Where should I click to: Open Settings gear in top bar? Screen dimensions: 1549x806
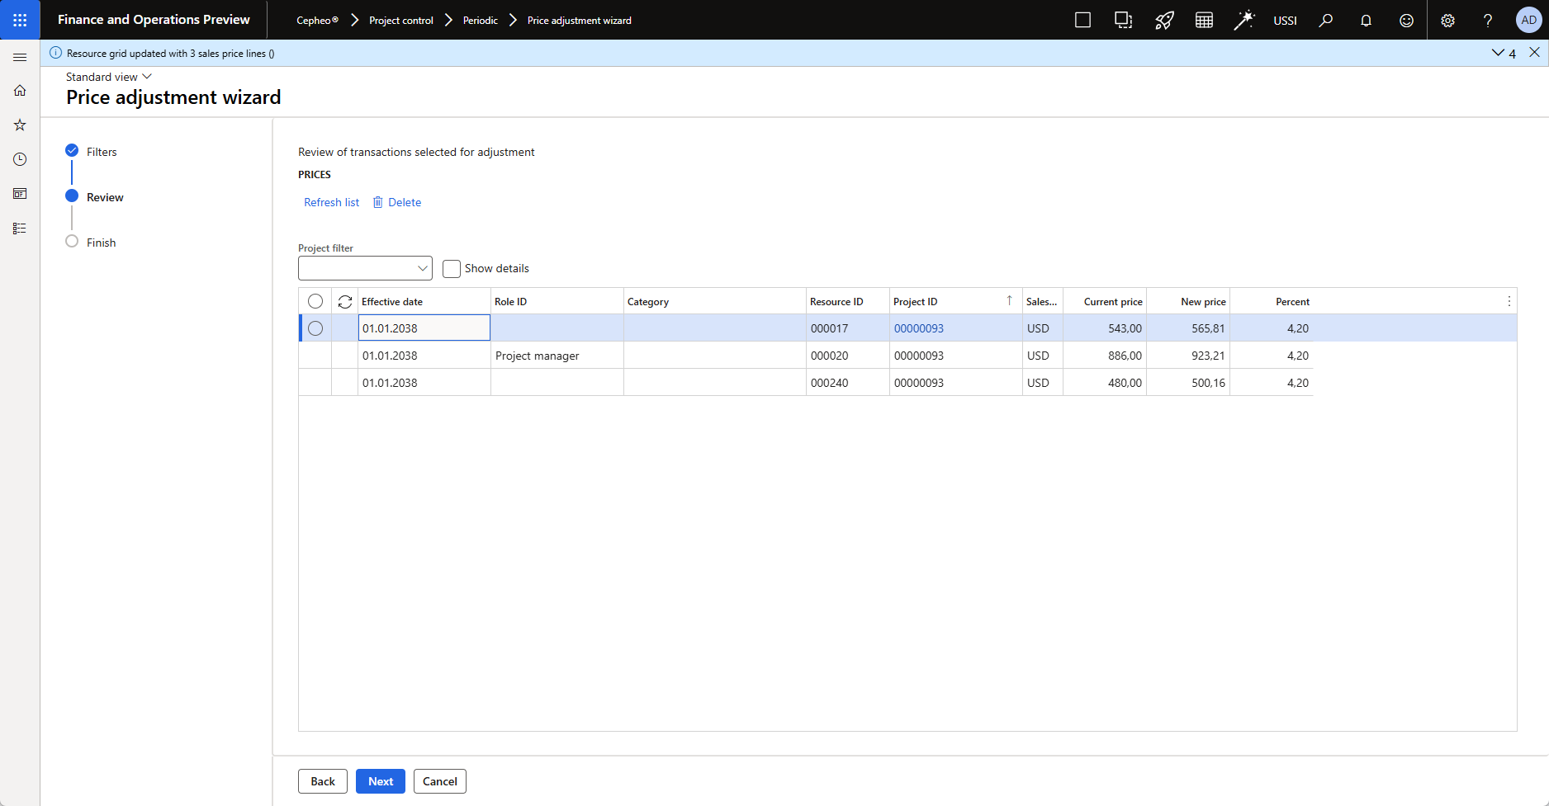pyautogui.click(x=1447, y=21)
